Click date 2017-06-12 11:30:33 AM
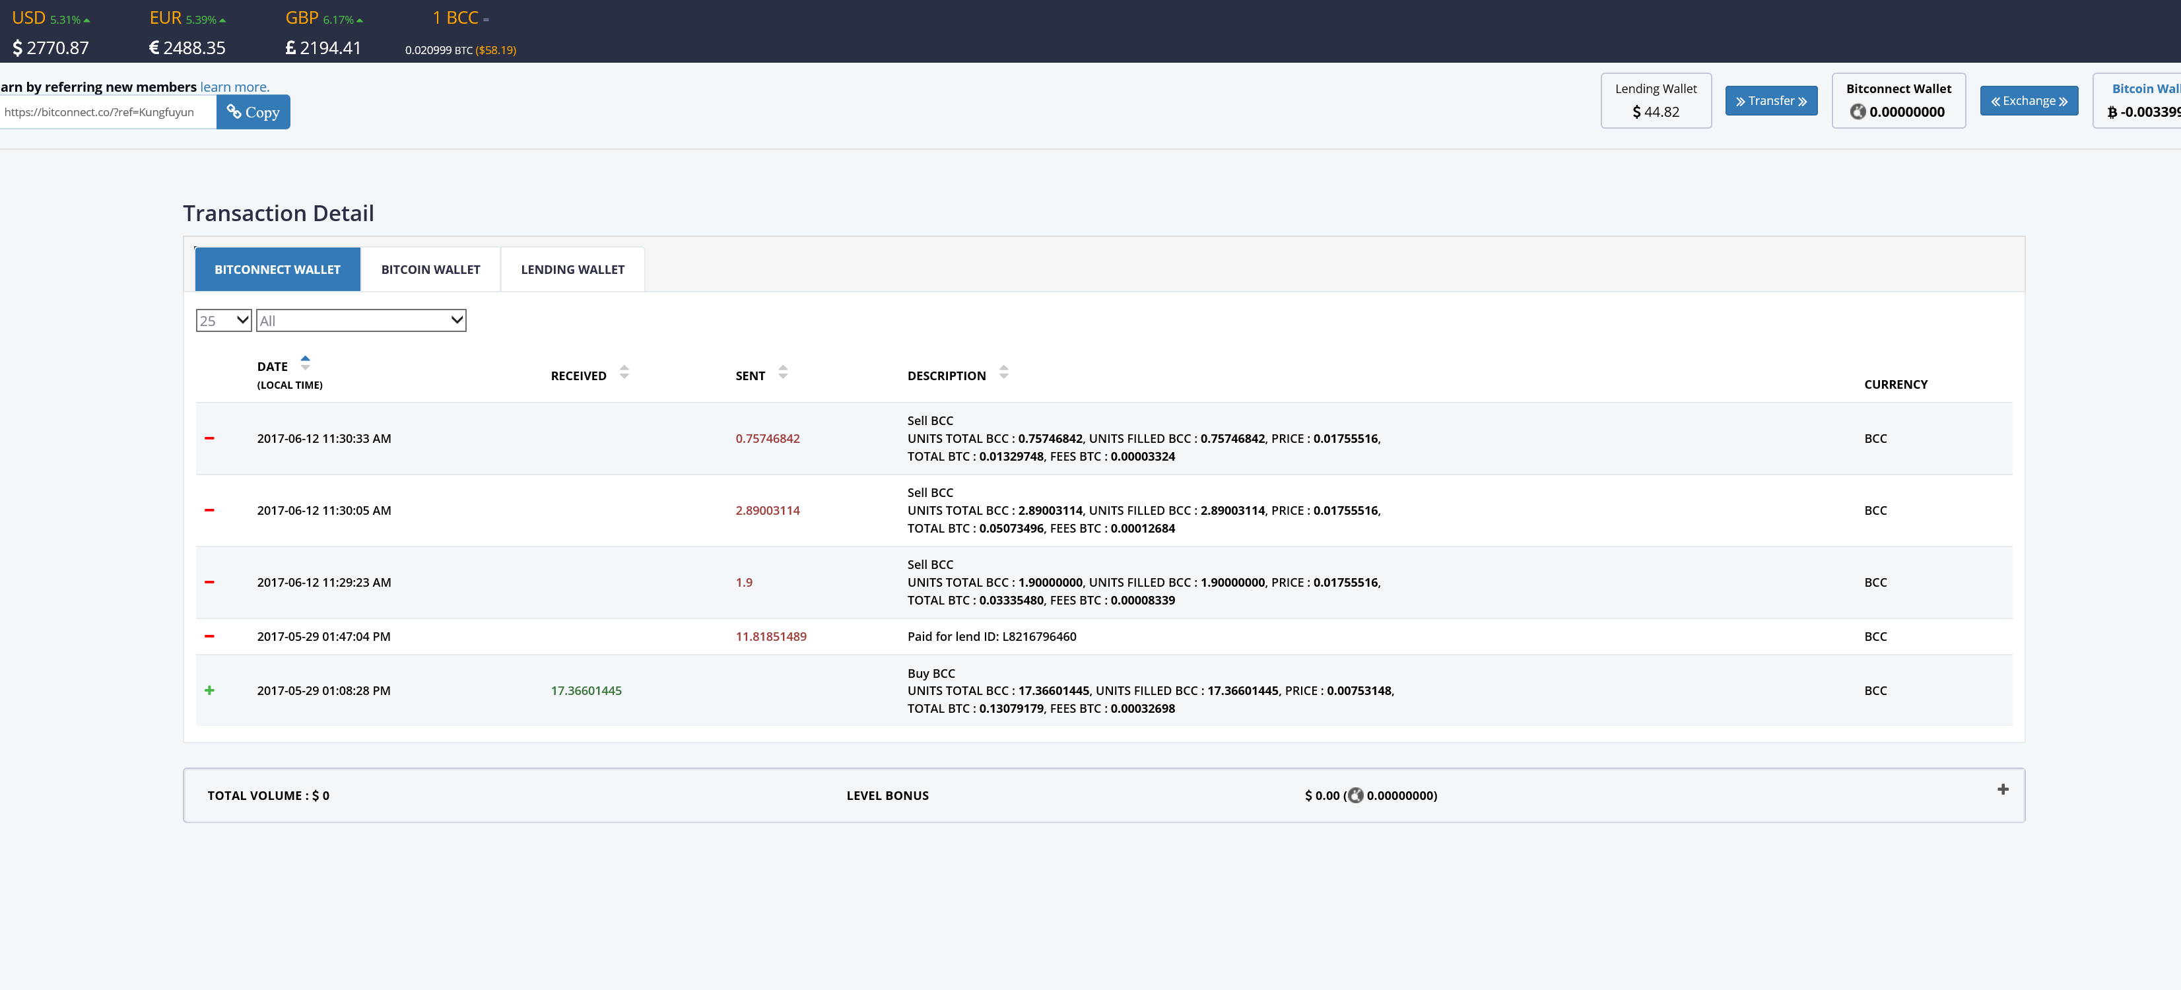The image size is (2181, 990). (324, 439)
